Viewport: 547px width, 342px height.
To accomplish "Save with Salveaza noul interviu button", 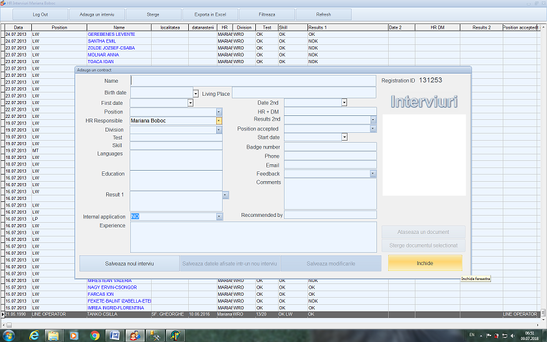I will coord(129,263).
